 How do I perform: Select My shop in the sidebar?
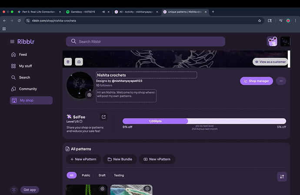tap(31, 101)
